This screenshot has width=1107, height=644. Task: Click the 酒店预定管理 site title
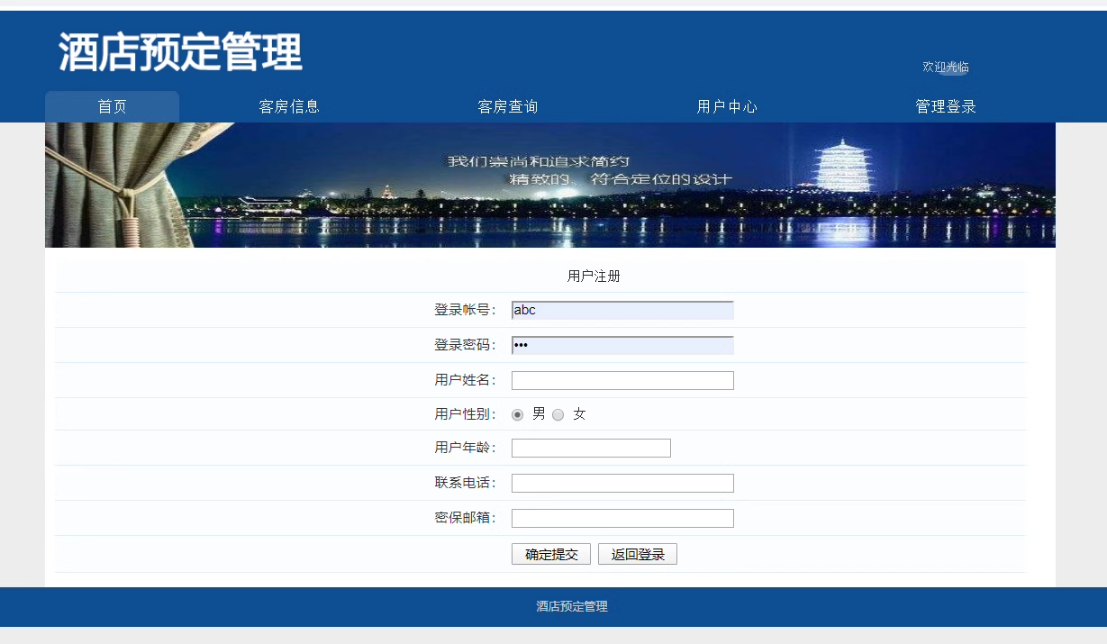(x=181, y=51)
